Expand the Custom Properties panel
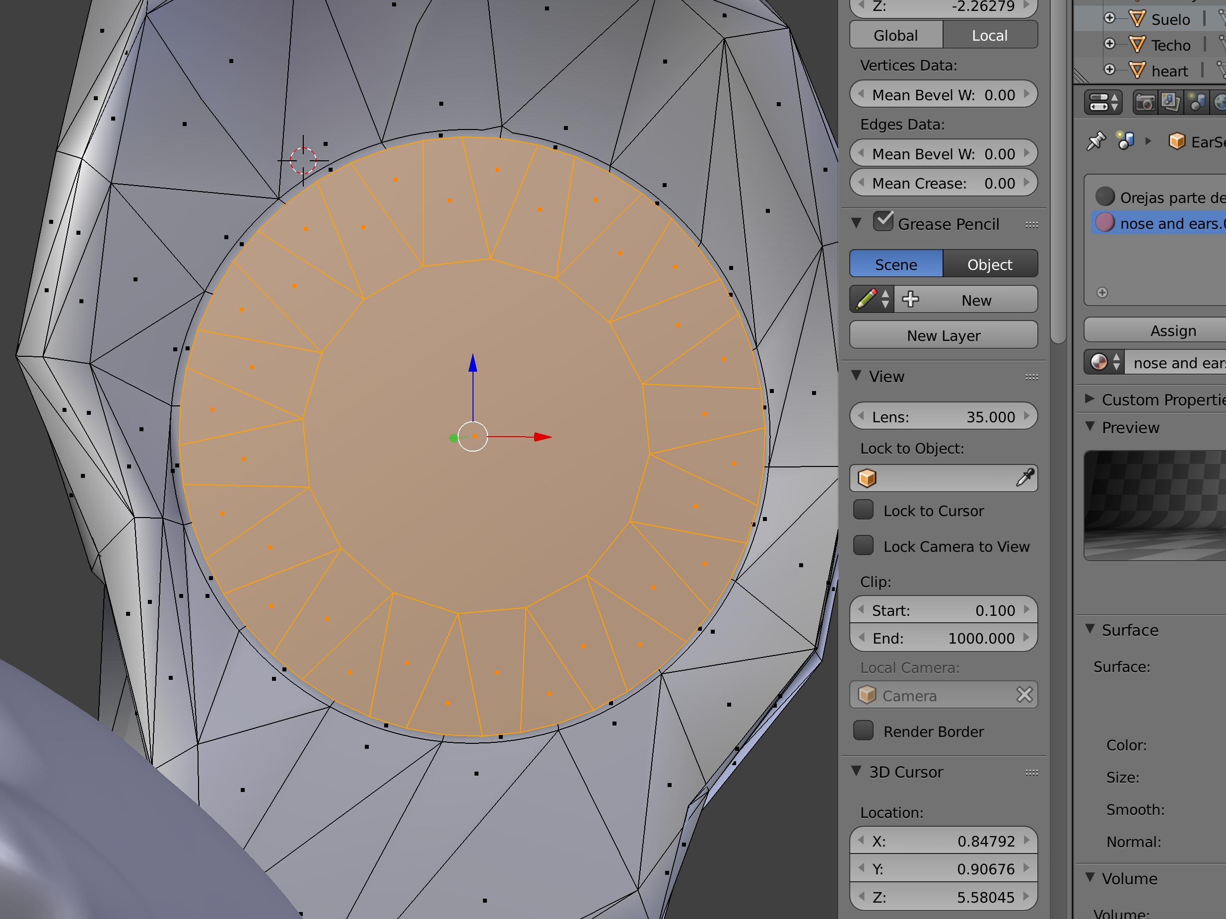This screenshot has height=919, width=1226. 1090,399
